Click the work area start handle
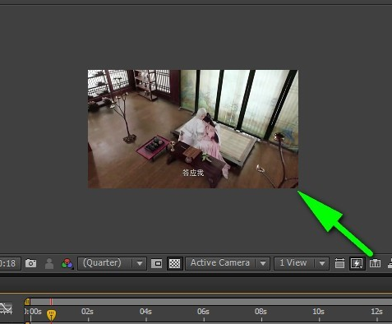Image resolution: width=392 pixels, height=324 pixels. (27, 302)
